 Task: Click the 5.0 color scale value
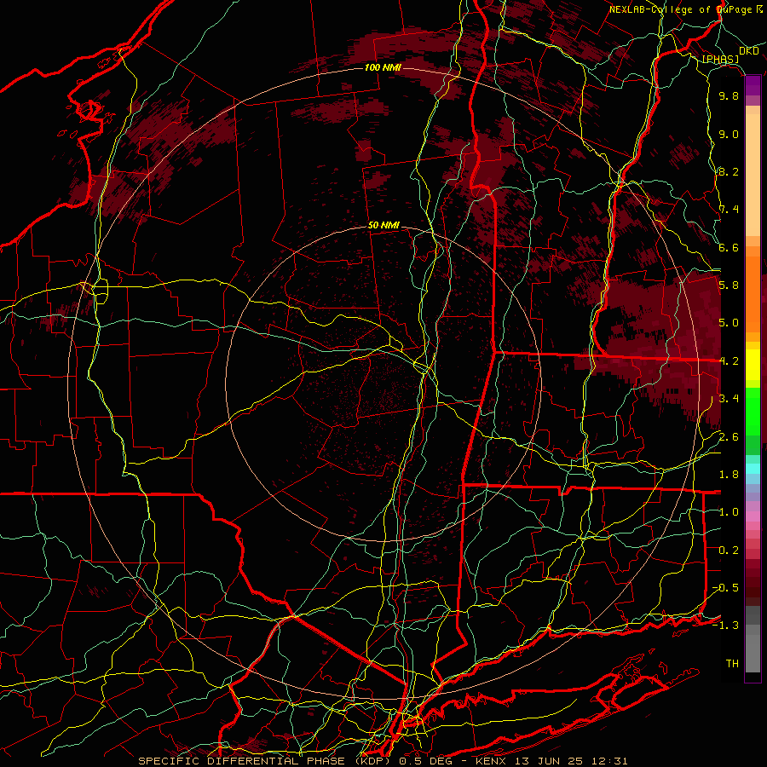[x=729, y=323]
